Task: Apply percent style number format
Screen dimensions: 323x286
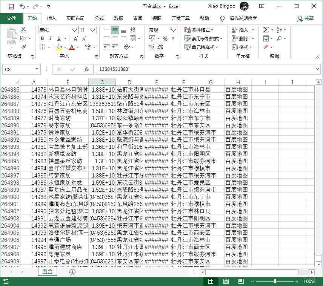Action: click(165, 38)
